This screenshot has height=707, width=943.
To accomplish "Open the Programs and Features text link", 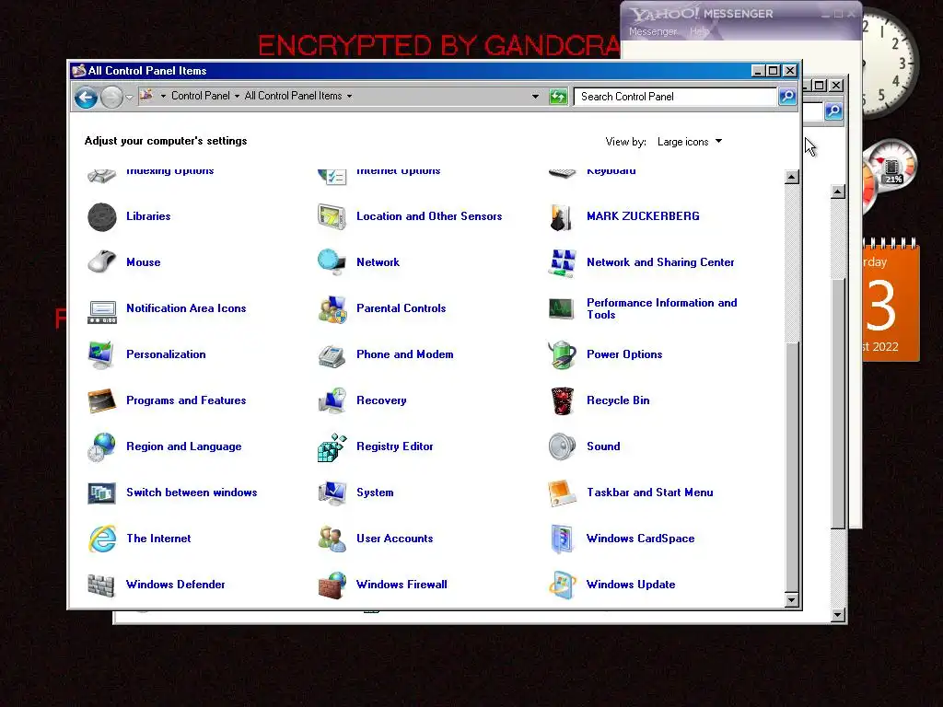I will tap(186, 400).
